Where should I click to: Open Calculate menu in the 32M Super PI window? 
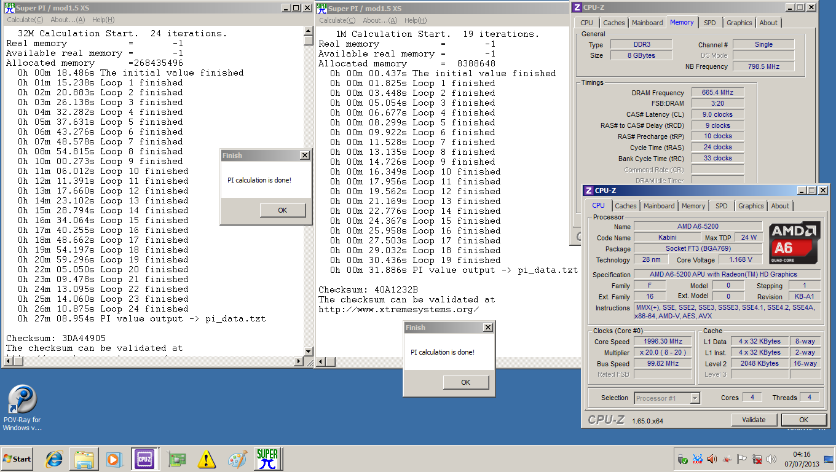point(25,20)
